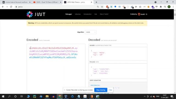The height and width of the screenshot is (99, 176).
Task: Click the red header segment of the token
Action: [x=52, y=48]
